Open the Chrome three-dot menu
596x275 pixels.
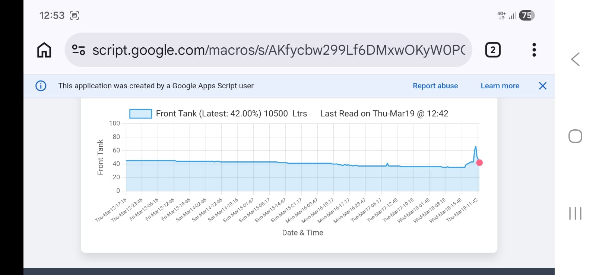[534, 50]
